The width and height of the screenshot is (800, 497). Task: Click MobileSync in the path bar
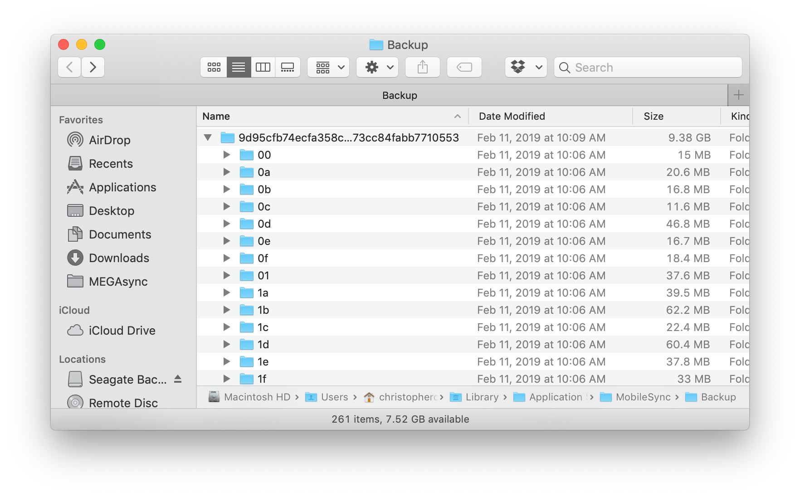click(635, 397)
